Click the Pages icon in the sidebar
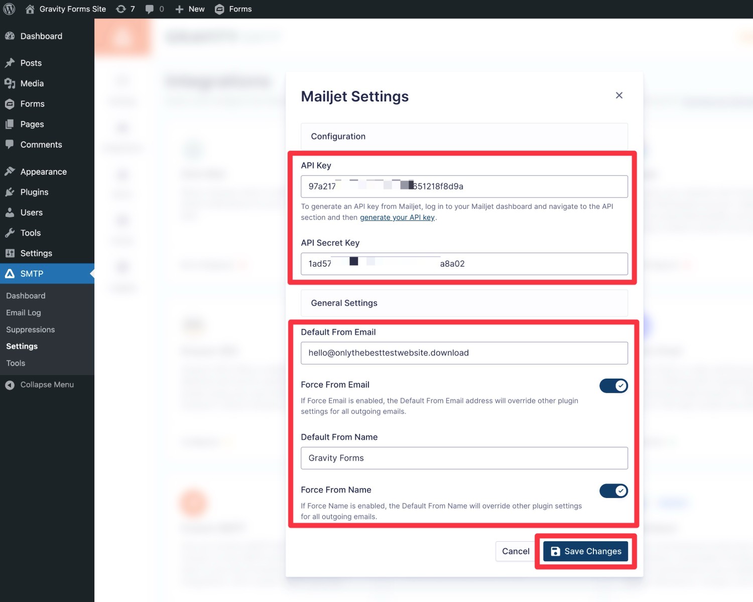This screenshot has width=753, height=602. (10, 124)
